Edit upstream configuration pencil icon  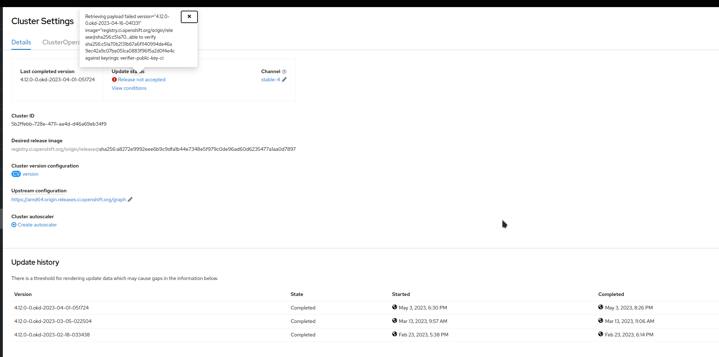click(130, 199)
